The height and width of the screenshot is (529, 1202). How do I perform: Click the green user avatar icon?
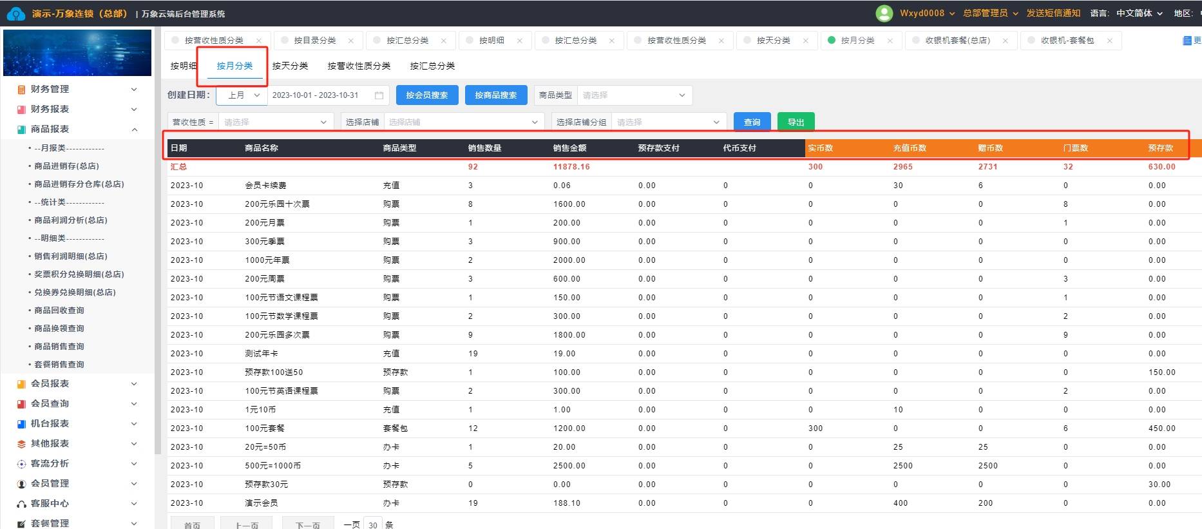tap(884, 13)
